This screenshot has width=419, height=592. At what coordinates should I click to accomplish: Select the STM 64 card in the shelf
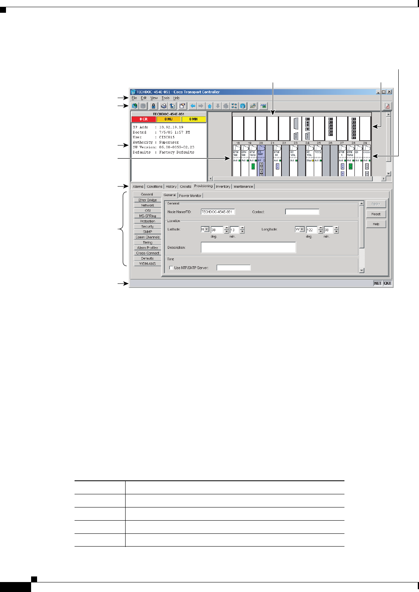[277, 161]
